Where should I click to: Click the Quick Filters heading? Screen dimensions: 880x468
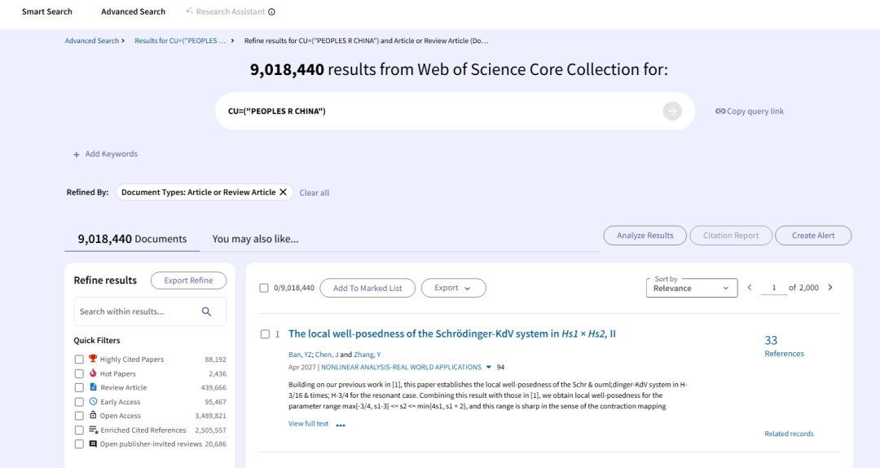[96, 341]
